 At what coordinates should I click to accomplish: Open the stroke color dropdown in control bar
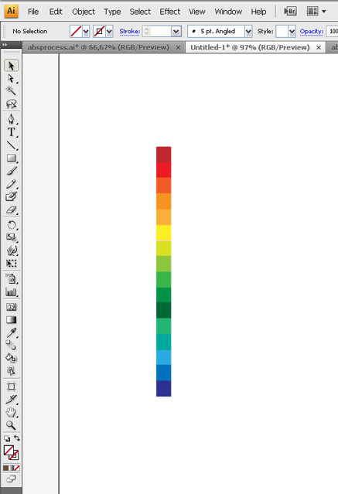(x=109, y=32)
